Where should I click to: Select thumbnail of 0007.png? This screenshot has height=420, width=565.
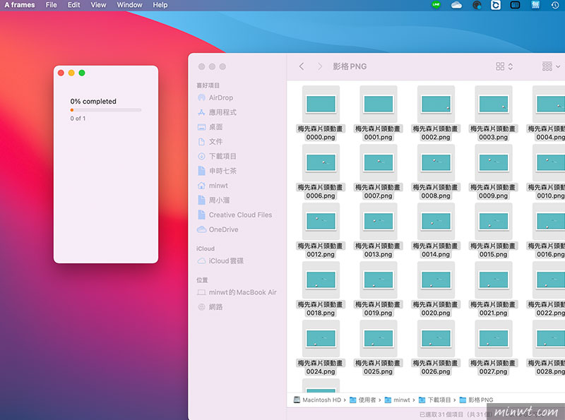click(379, 163)
